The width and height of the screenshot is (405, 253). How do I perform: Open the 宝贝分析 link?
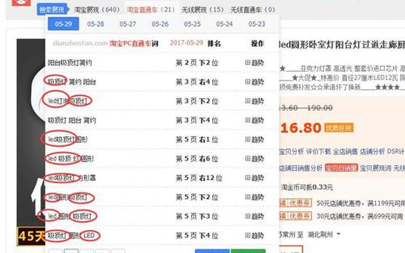coord(292,151)
